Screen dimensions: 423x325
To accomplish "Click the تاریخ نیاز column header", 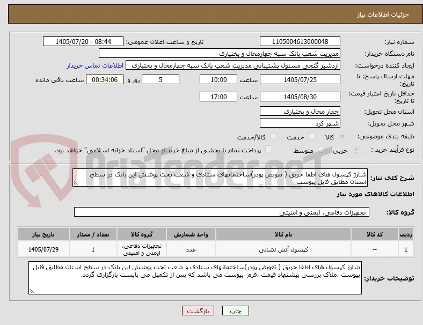I will click(43, 234).
